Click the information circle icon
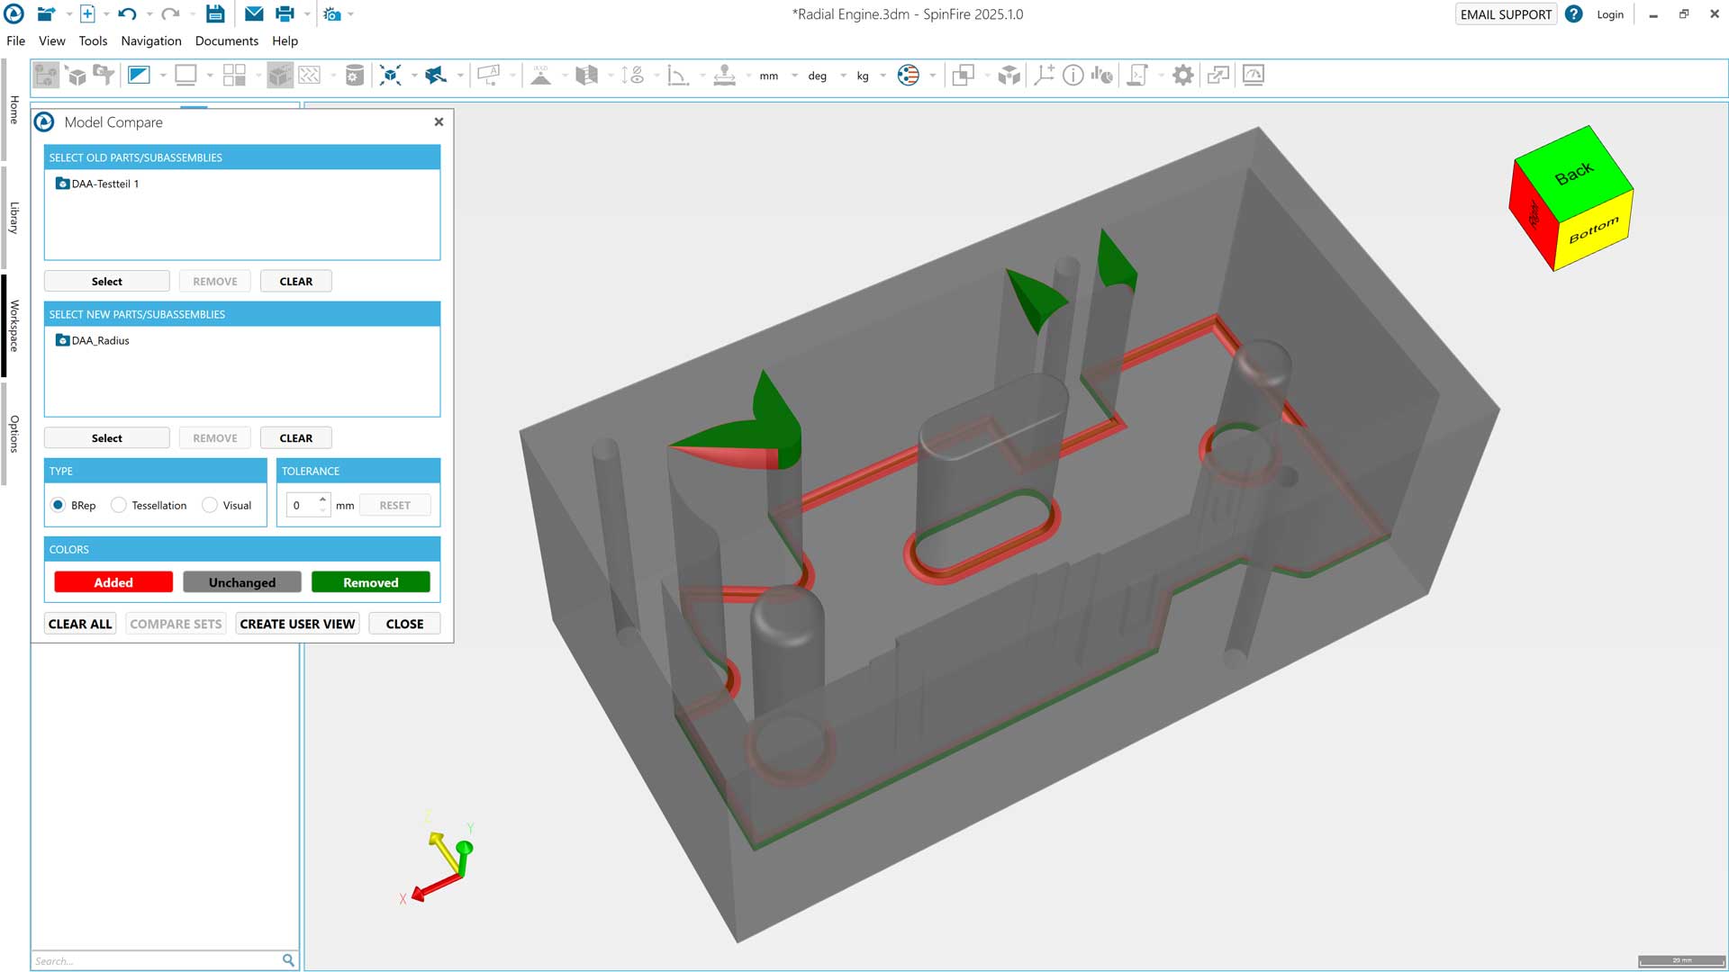The image size is (1729, 972). coord(1073,76)
